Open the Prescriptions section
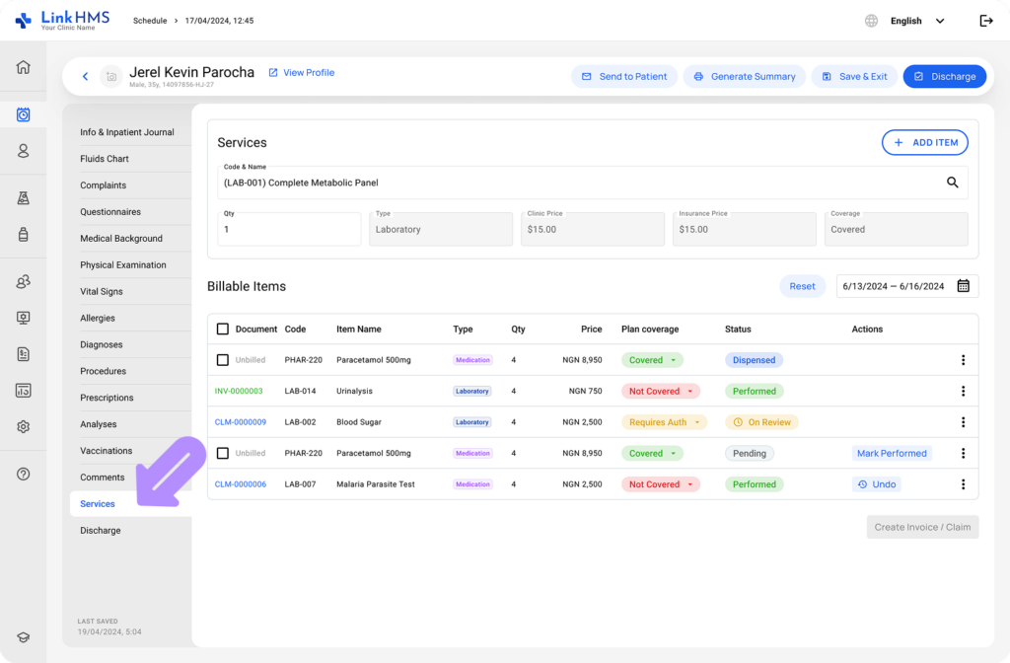Viewport: 1010px width, 663px height. (107, 398)
